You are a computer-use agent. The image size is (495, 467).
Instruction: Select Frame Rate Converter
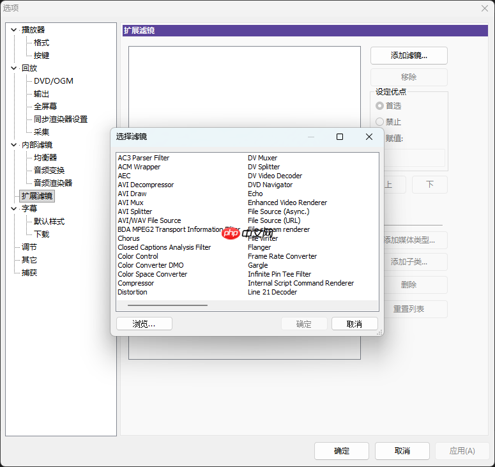(282, 256)
